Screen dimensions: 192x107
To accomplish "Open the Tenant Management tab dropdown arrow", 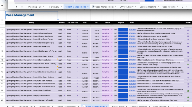I will click(x=88, y=7).
